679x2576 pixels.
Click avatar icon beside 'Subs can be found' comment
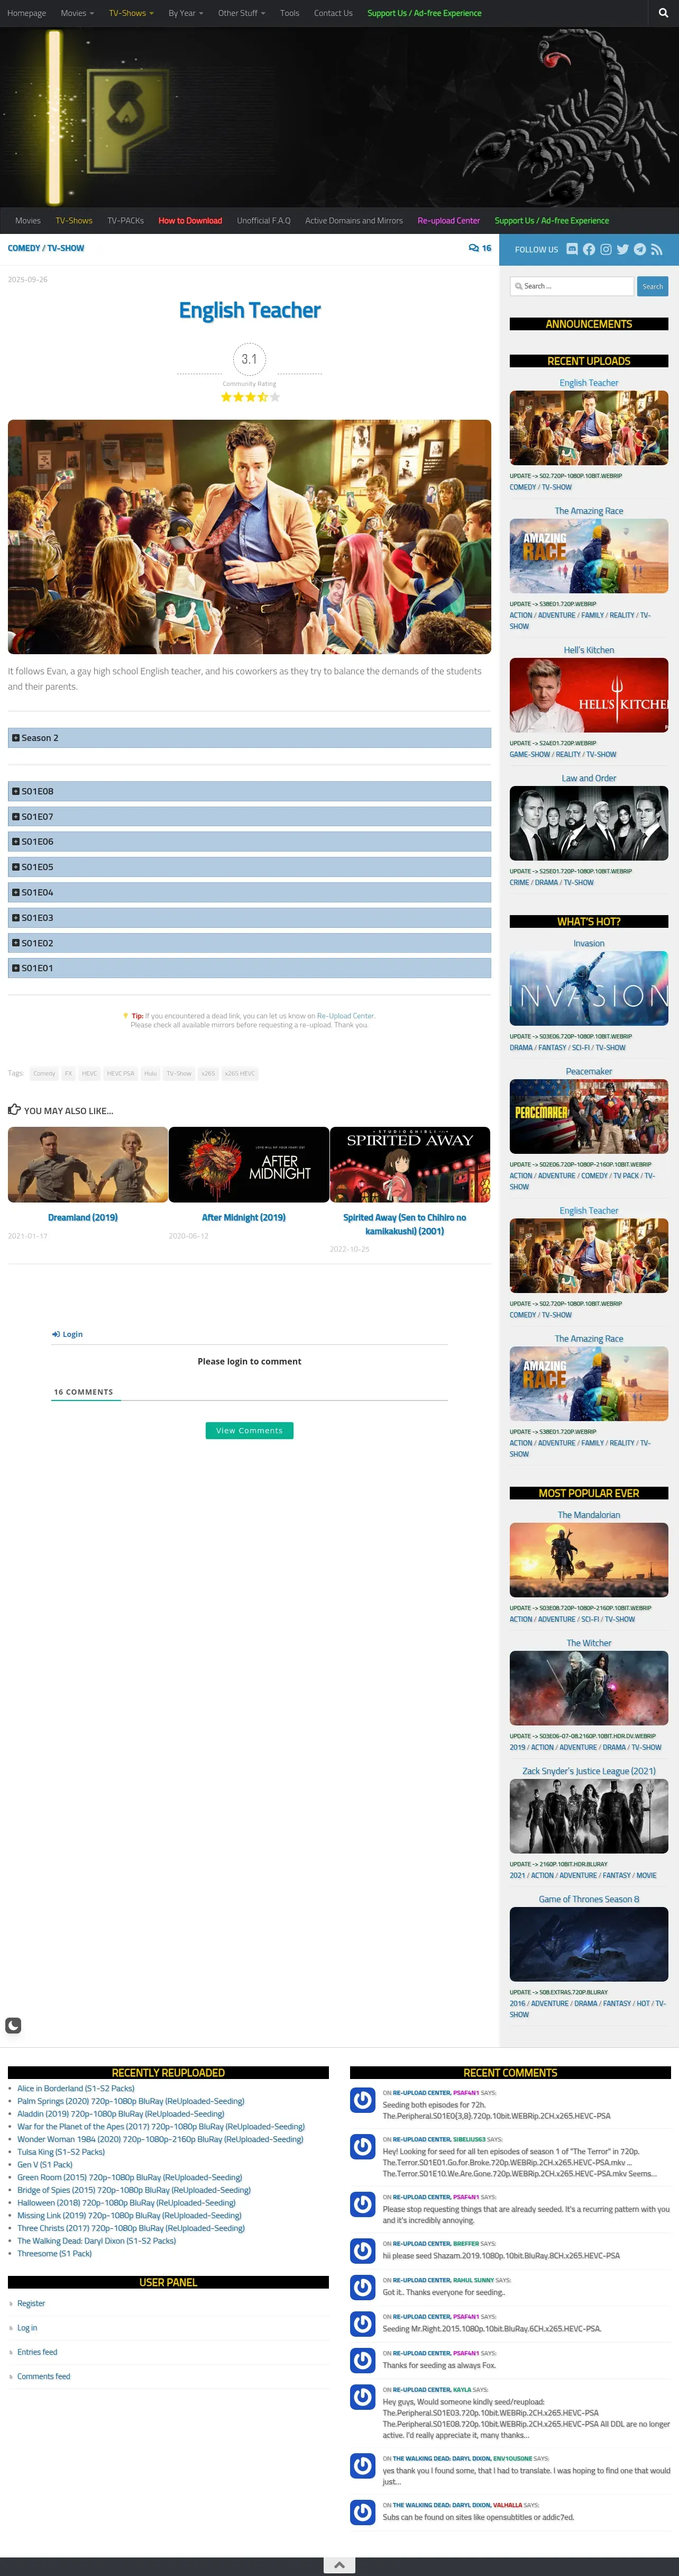click(362, 2512)
